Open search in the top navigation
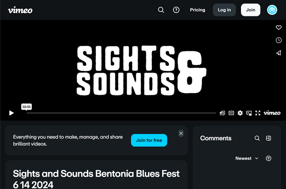Screen dimensions: 286x189 [x=161, y=10]
